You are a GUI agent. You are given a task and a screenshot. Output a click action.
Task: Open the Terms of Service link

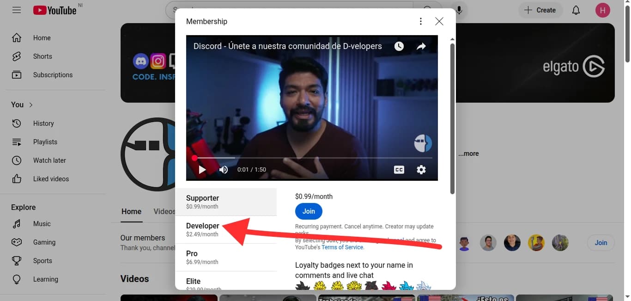coord(343,247)
